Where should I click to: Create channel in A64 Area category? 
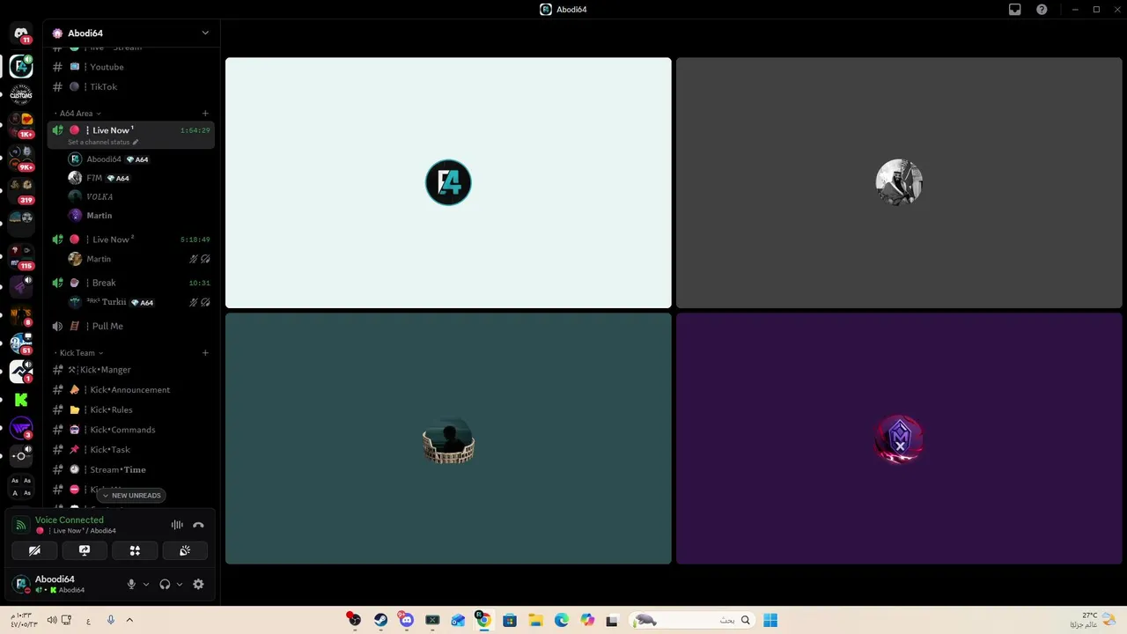click(205, 113)
